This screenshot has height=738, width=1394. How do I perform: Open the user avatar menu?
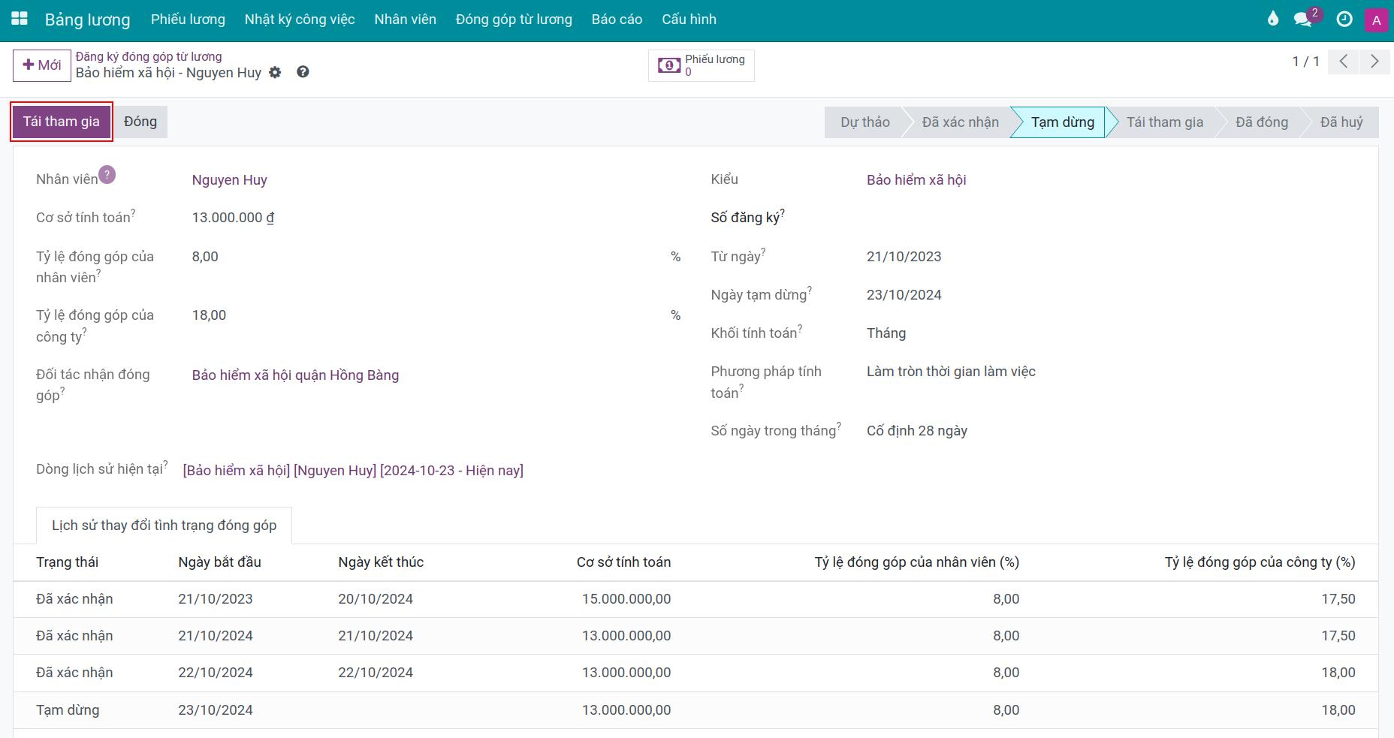[1376, 20]
